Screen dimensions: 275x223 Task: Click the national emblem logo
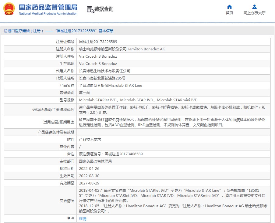coord(9,9)
